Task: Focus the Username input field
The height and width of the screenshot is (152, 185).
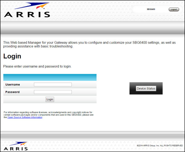Action: [53, 84]
